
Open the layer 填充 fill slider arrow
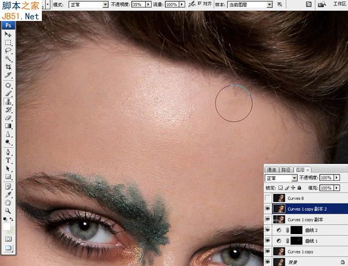pyautogui.click(x=337, y=188)
